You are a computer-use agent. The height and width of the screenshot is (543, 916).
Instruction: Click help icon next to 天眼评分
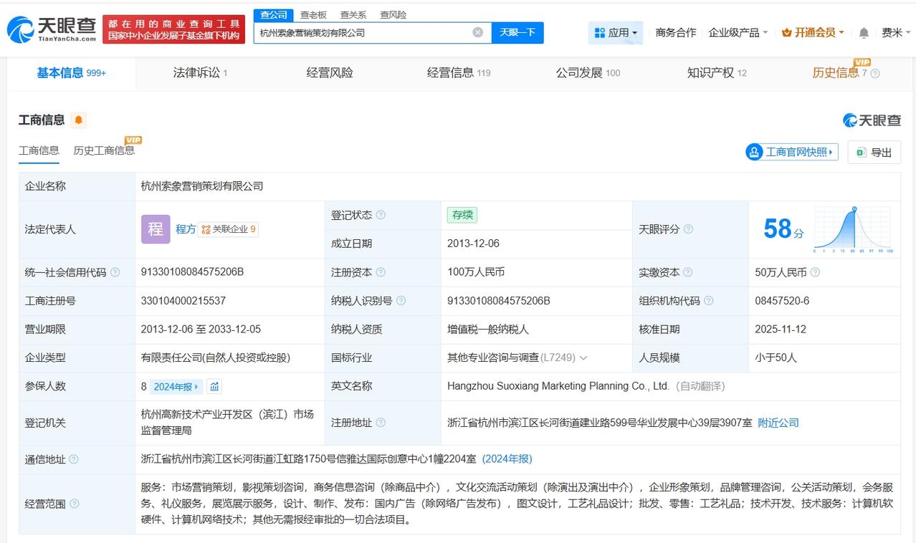point(688,229)
